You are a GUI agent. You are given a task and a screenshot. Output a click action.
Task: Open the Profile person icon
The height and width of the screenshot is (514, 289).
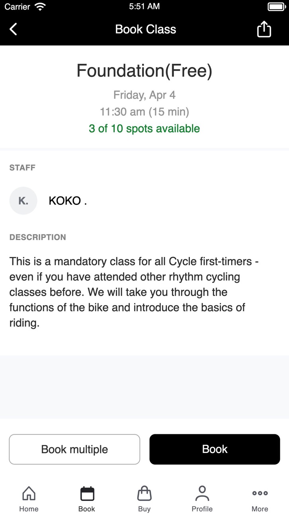[202, 493]
